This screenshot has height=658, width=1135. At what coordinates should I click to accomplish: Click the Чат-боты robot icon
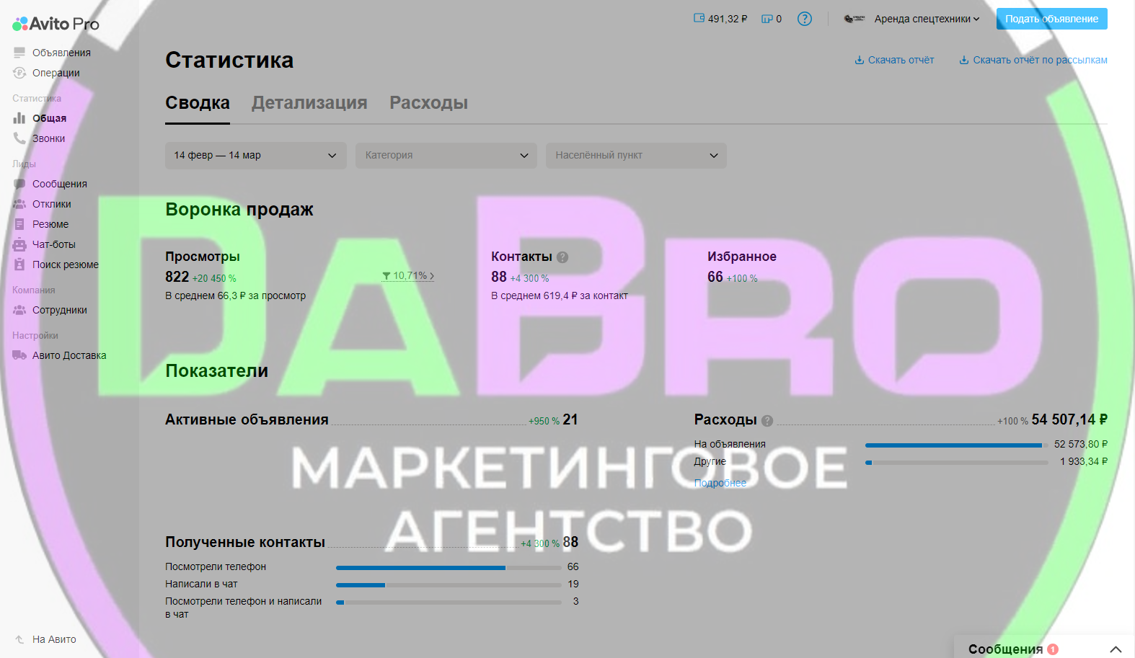click(19, 244)
